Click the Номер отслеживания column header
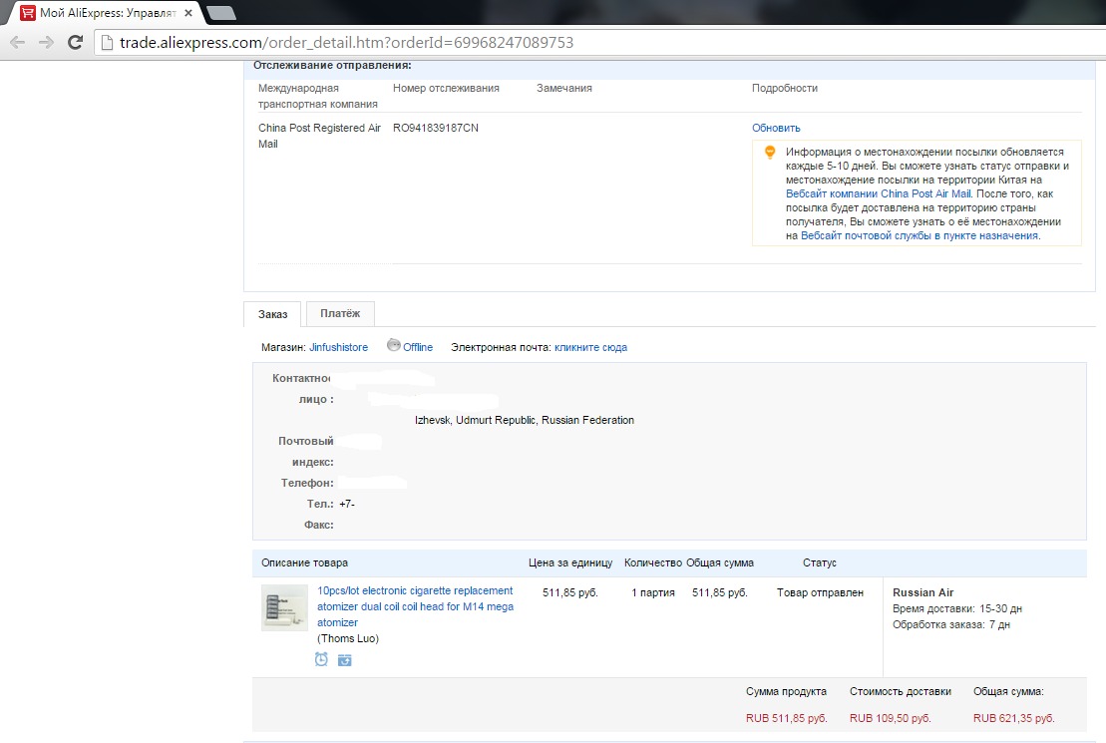 coord(446,88)
